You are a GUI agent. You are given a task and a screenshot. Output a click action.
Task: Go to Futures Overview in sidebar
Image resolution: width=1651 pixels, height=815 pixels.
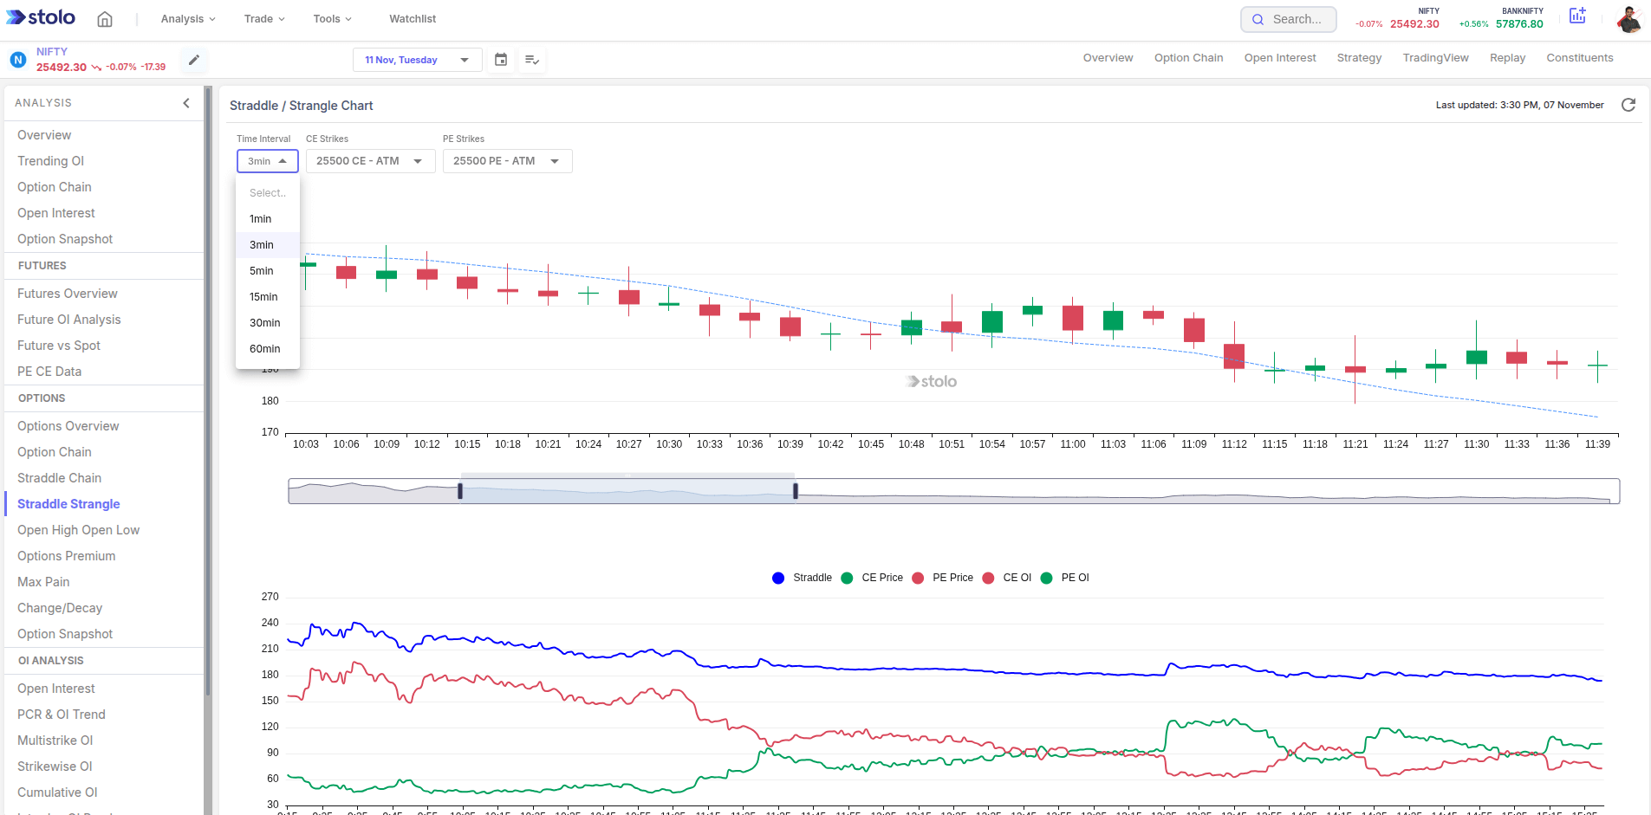pyautogui.click(x=68, y=294)
